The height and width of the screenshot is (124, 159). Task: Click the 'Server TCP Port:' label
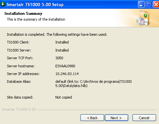[20, 58]
